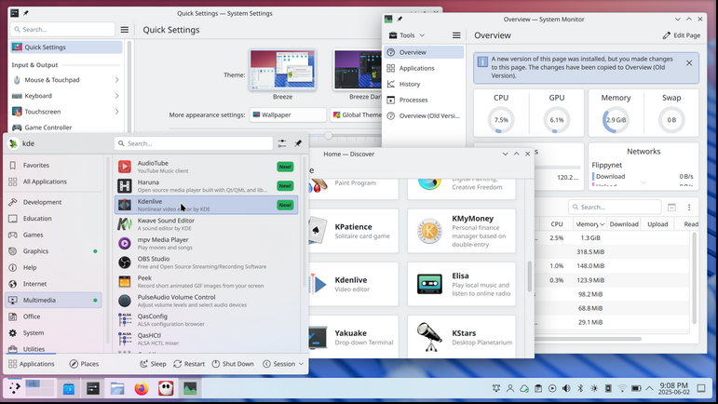Screen dimensions: 718x404
Task: Open Wallpaper appearance settings
Action: click(288, 114)
